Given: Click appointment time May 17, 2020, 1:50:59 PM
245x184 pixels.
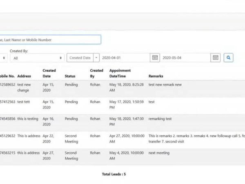Looking at the screenshot, I should click(x=126, y=104).
